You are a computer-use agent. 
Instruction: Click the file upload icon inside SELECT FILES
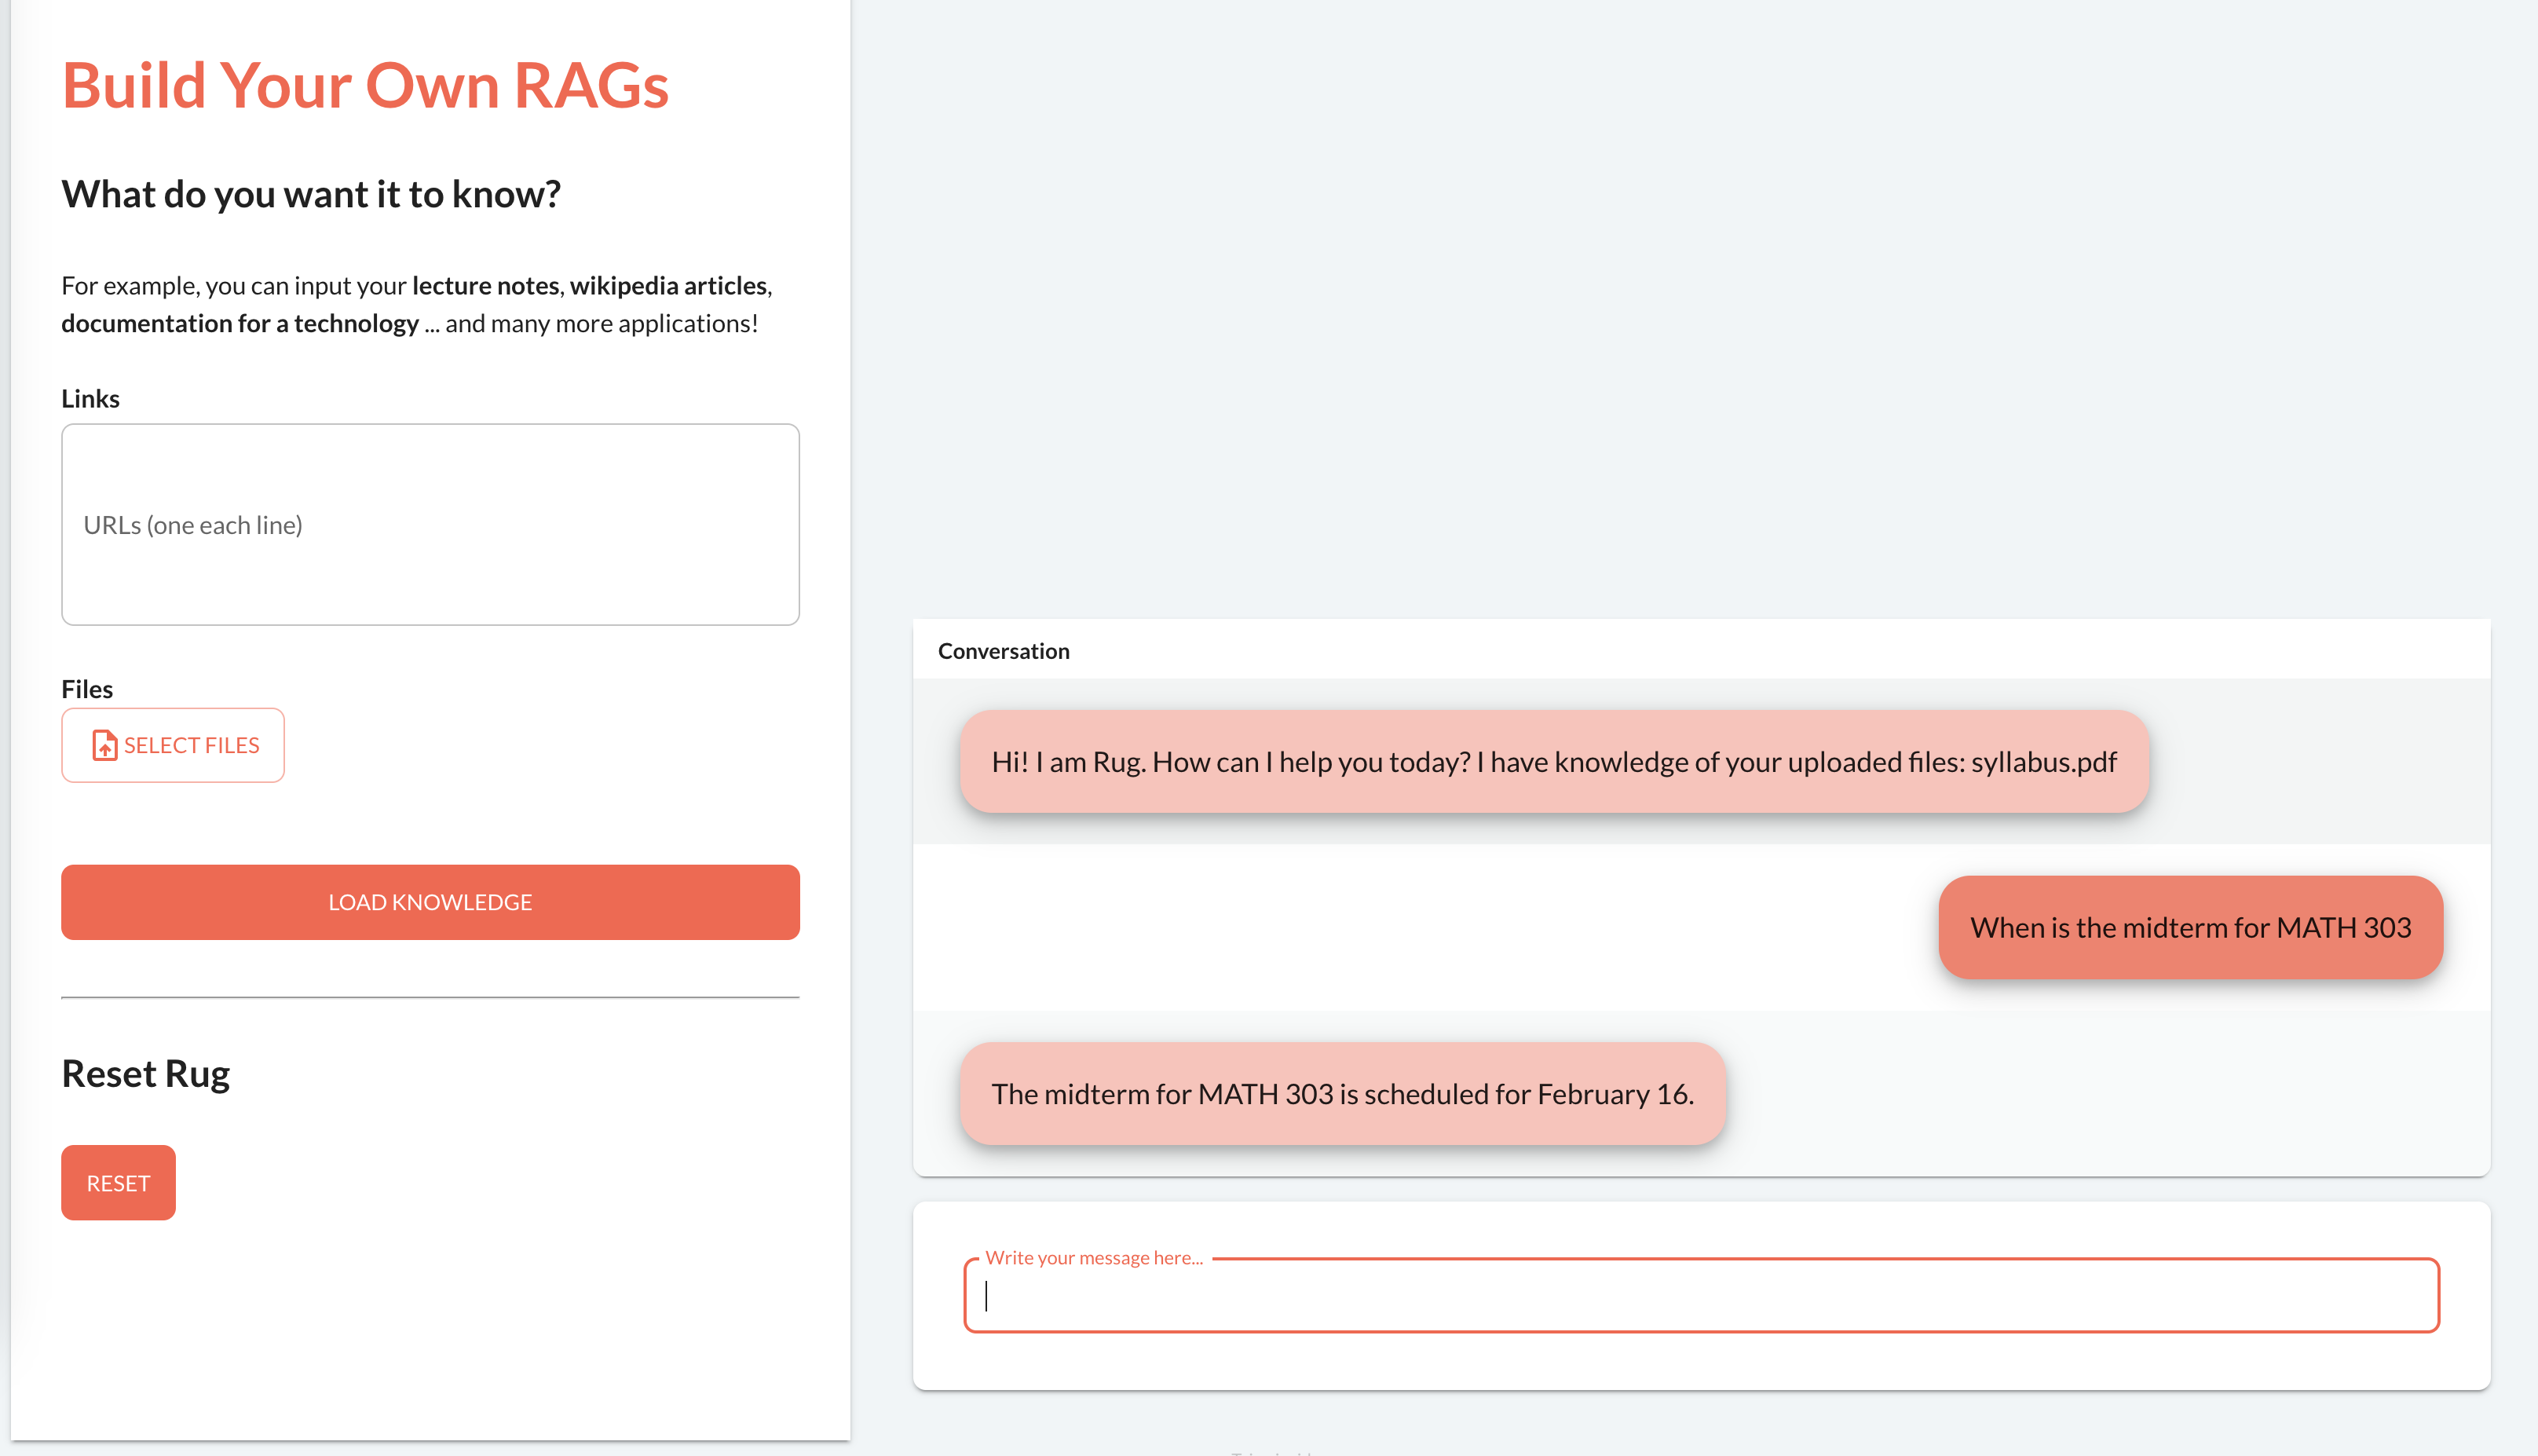click(104, 745)
